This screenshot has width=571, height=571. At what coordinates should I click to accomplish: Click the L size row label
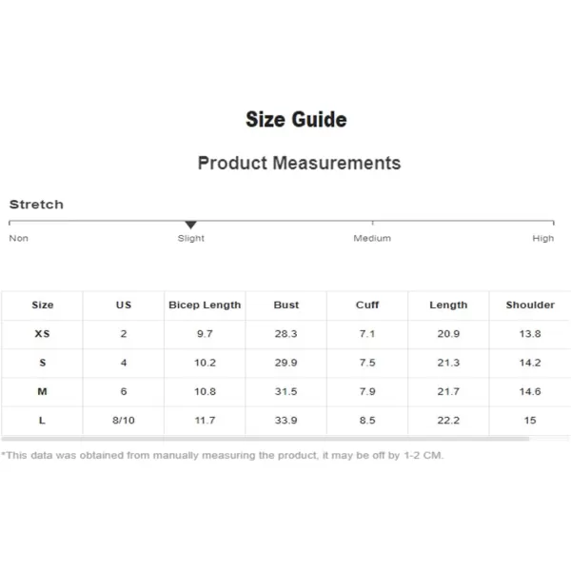pyautogui.click(x=42, y=421)
